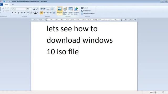Image resolution: width=168 pixels, height=94 pixels.
Task: Click the Shrink font icon
Action: pos(37,9)
